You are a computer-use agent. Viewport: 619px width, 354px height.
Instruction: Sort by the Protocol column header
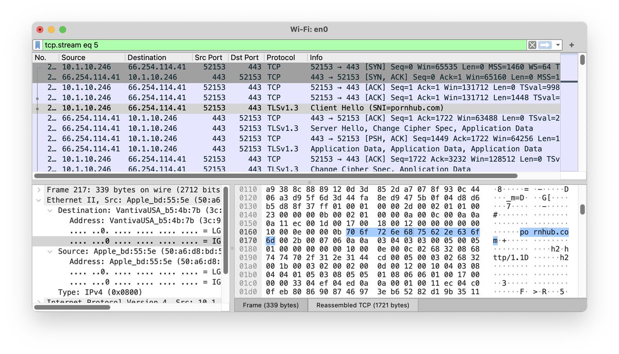click(285, 57)
